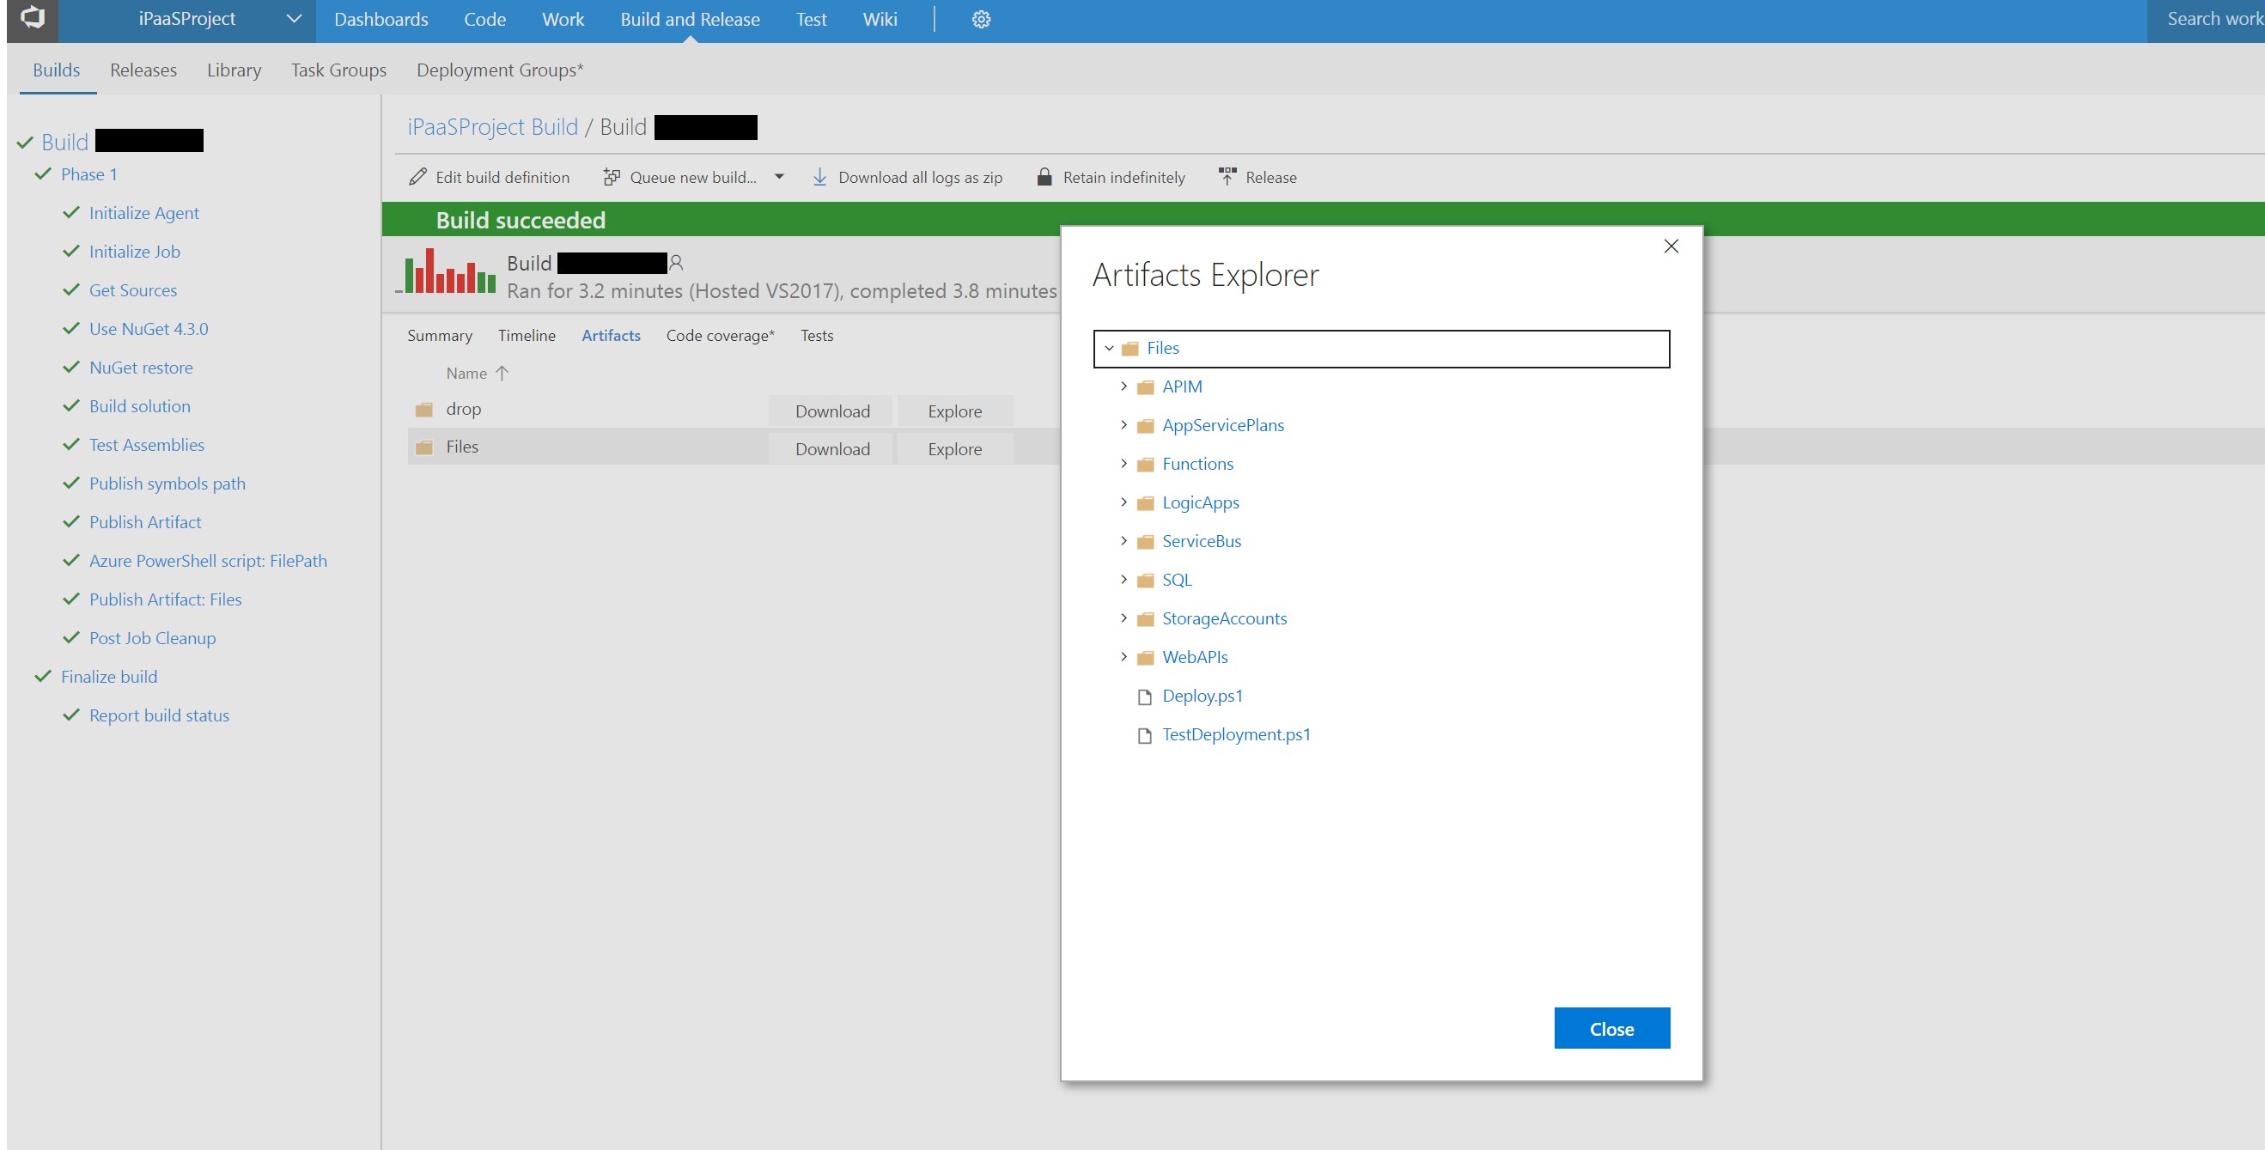Expand the AppServicePlans folder
The width and height of the screenshot is (2265, 1150).
click(x=1123, y=424)
